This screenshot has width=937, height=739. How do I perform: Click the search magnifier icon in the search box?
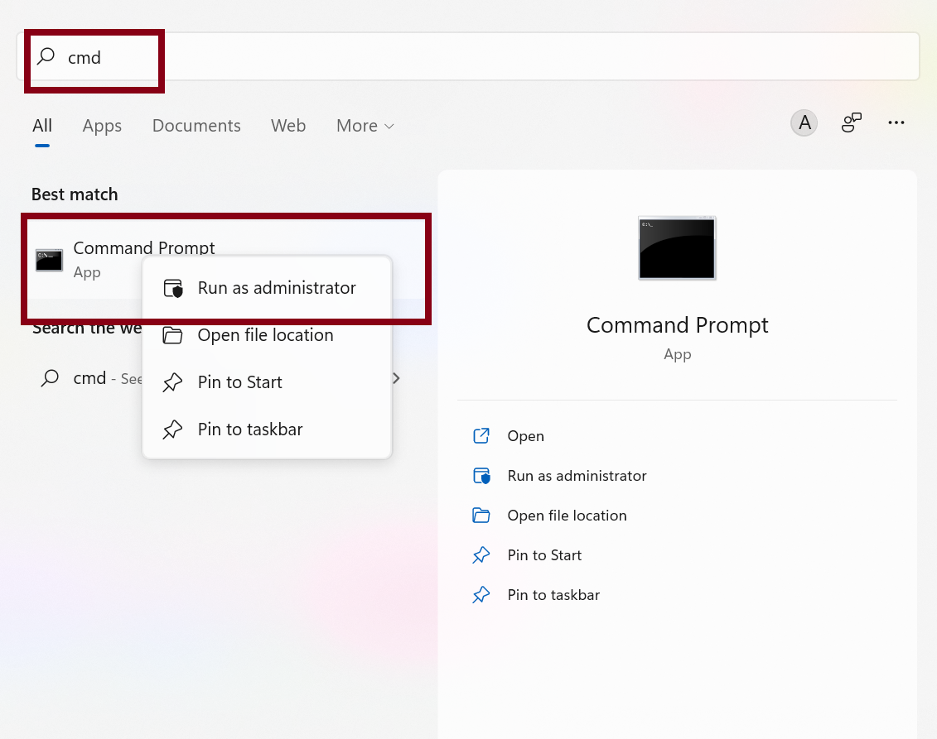[46, 57]
